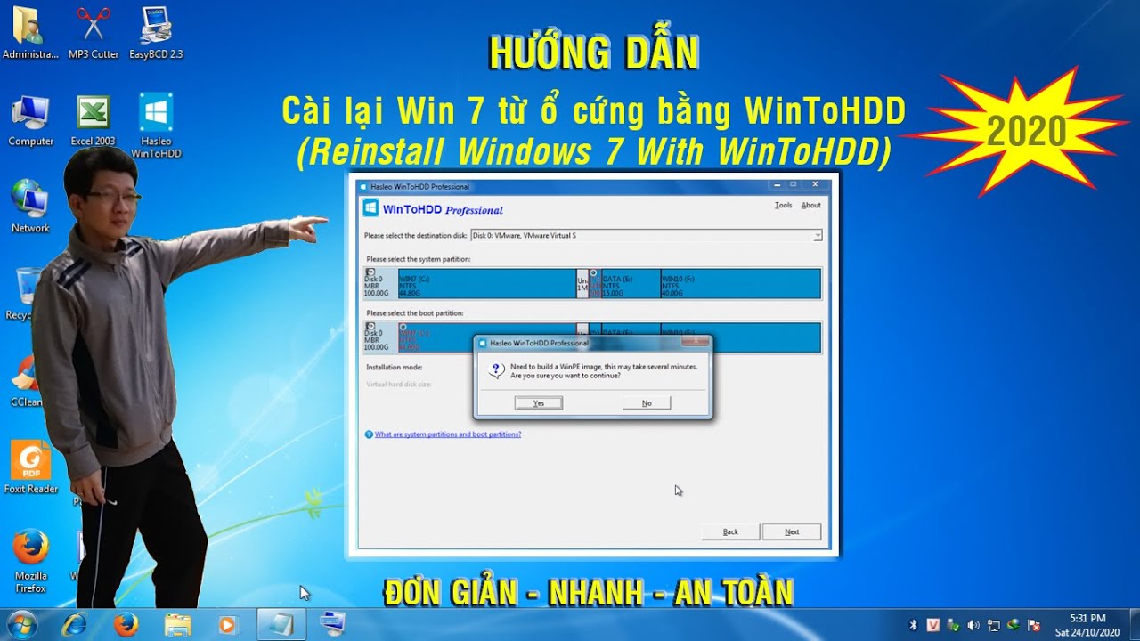
Task: Open the CCleaner desktop icon
Action: pyautogui.click(x=25, y=381)
